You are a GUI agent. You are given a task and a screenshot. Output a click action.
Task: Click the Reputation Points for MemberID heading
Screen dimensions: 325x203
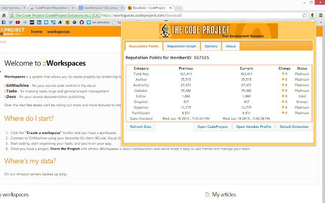[167, 58]
